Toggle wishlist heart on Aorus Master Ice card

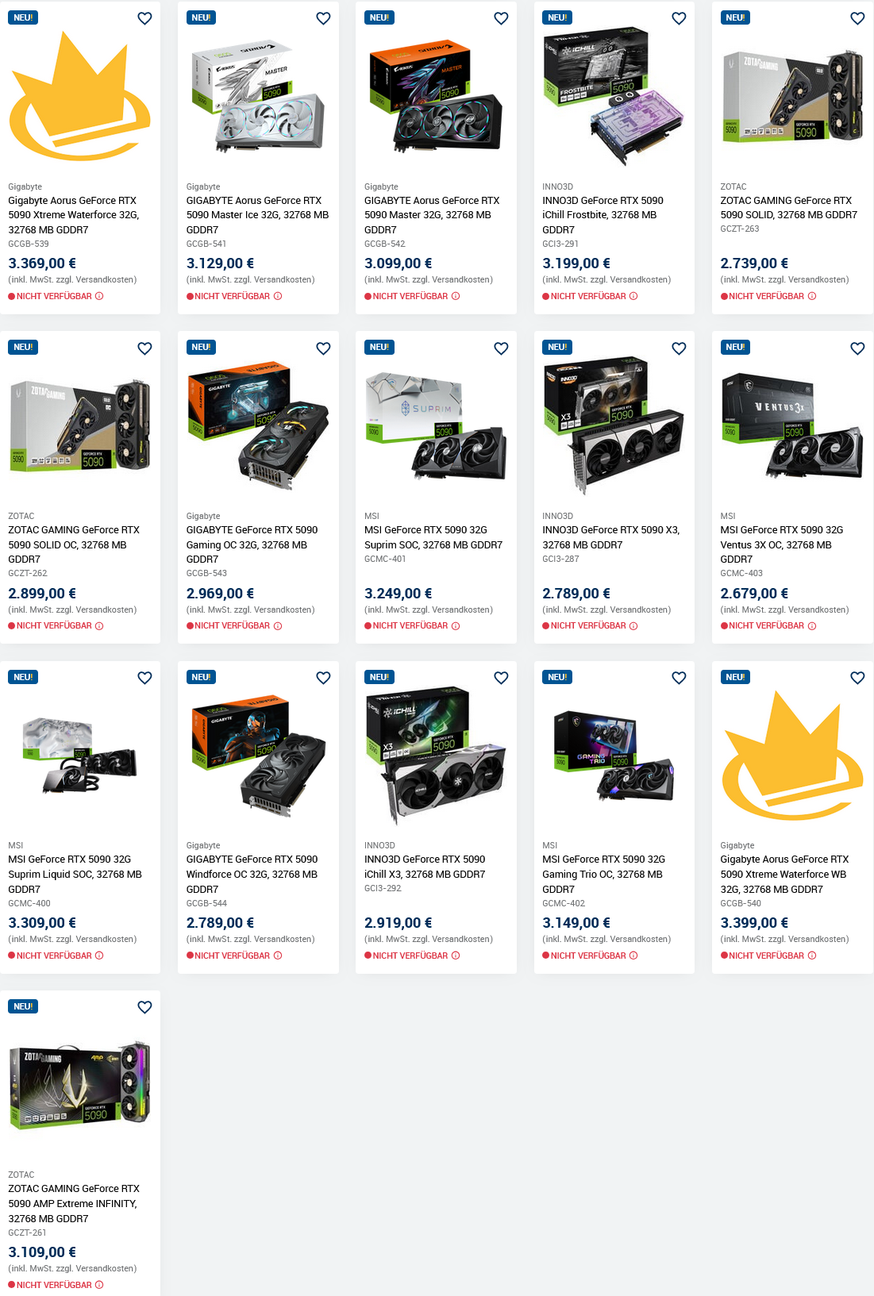pyautogui.click(x=323, y=18)
